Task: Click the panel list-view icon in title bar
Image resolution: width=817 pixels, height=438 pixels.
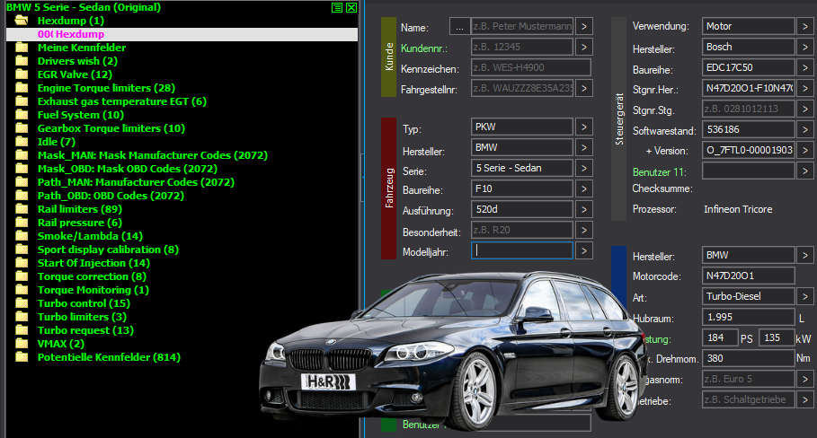Action: [337, 7]
